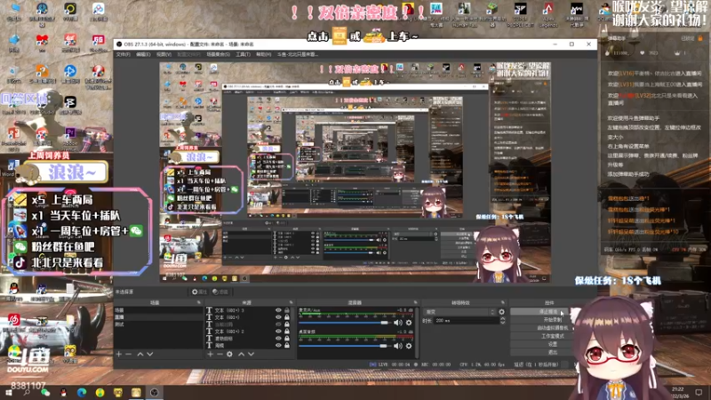This screenshot has height=400, width=711.
Task: Pop out the sources dock panel icon
Action: [291, 302]
